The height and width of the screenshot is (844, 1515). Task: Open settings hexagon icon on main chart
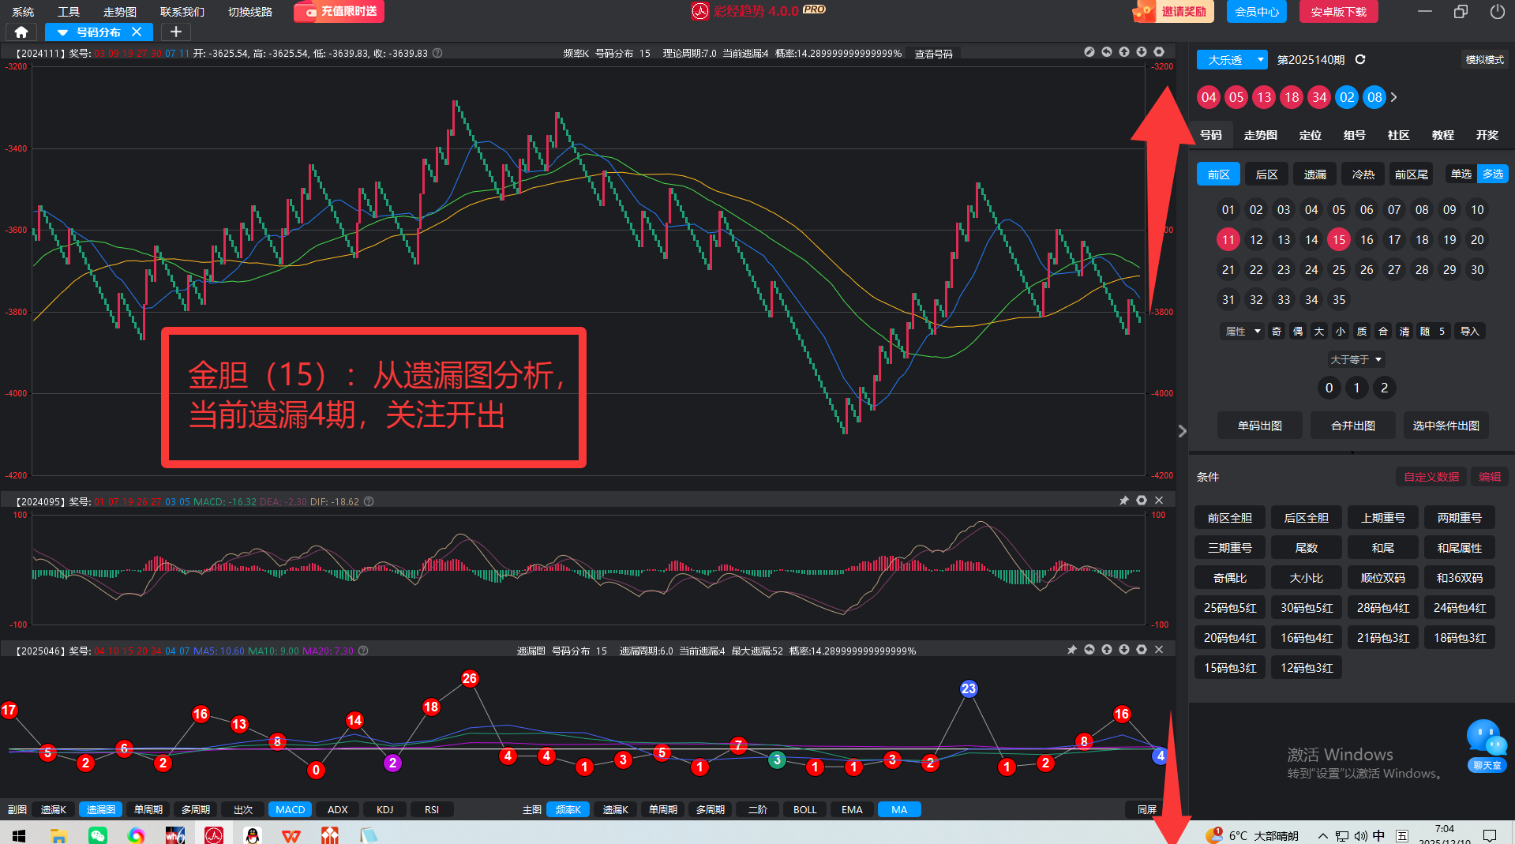point(1159,52)
